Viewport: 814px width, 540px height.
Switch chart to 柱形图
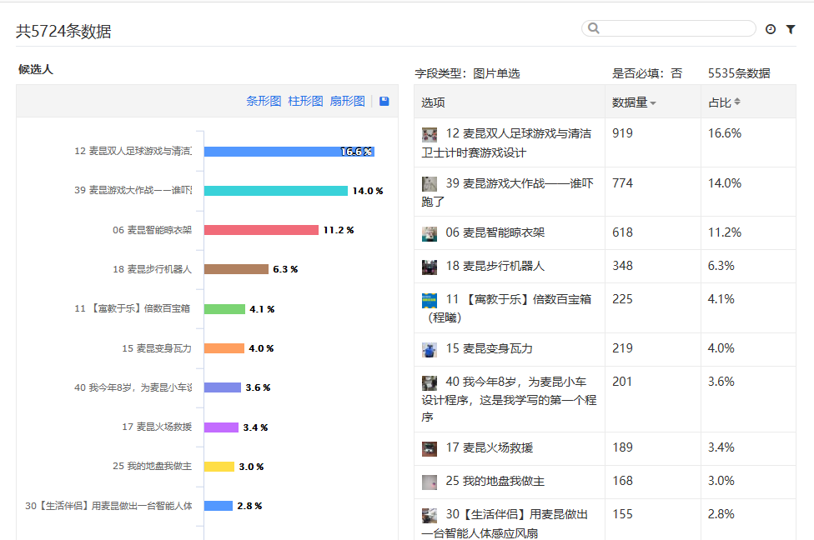click(x=305, y=101)
